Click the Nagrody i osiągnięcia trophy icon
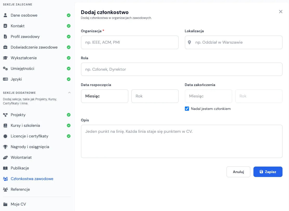289x211 pixels. click(x=5, y=147)
